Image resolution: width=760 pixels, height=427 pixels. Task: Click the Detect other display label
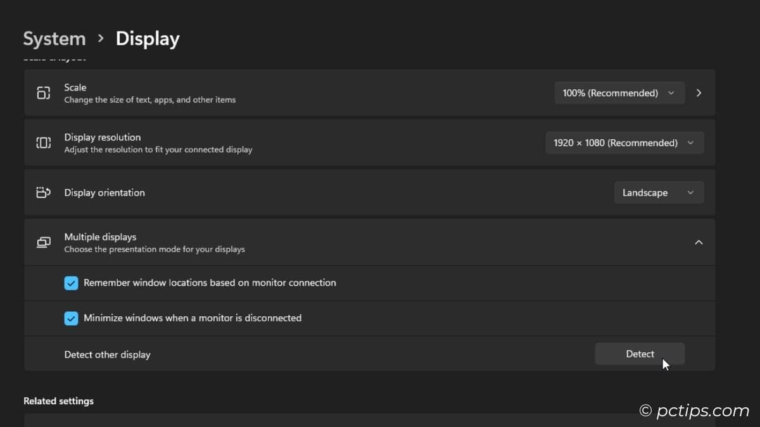click(x=107, y=354)
